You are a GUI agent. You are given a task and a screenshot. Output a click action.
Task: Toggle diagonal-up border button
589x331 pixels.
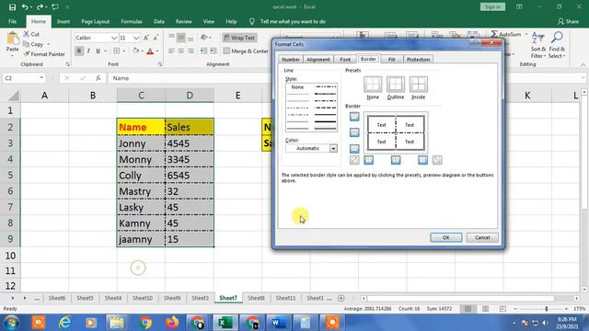point(354,160)
